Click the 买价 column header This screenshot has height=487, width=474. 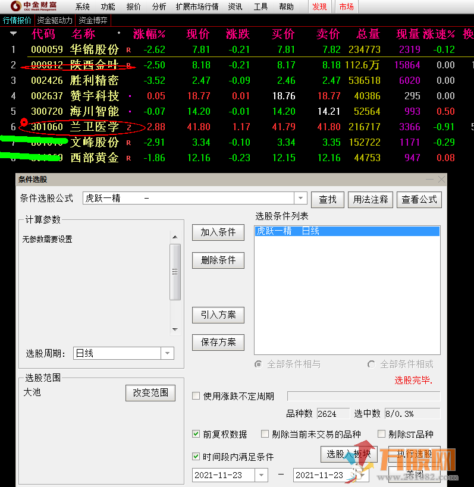(x=283, y=34)
